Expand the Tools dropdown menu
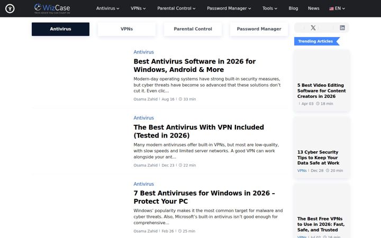 click(x=269, y=8)
